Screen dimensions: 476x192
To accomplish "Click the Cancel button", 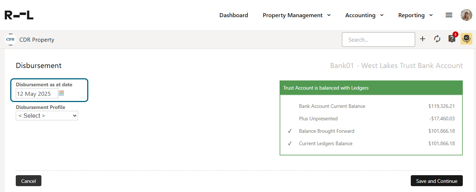I will [x=29, y=181].
